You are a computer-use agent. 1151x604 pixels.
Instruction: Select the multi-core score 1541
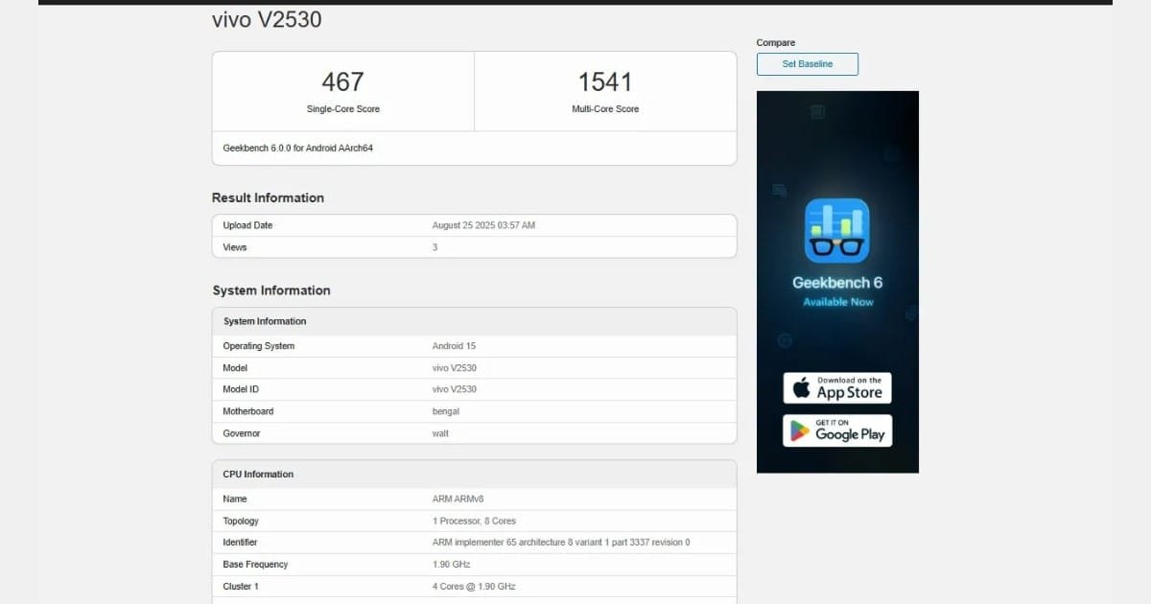click(x=605, y=81)
